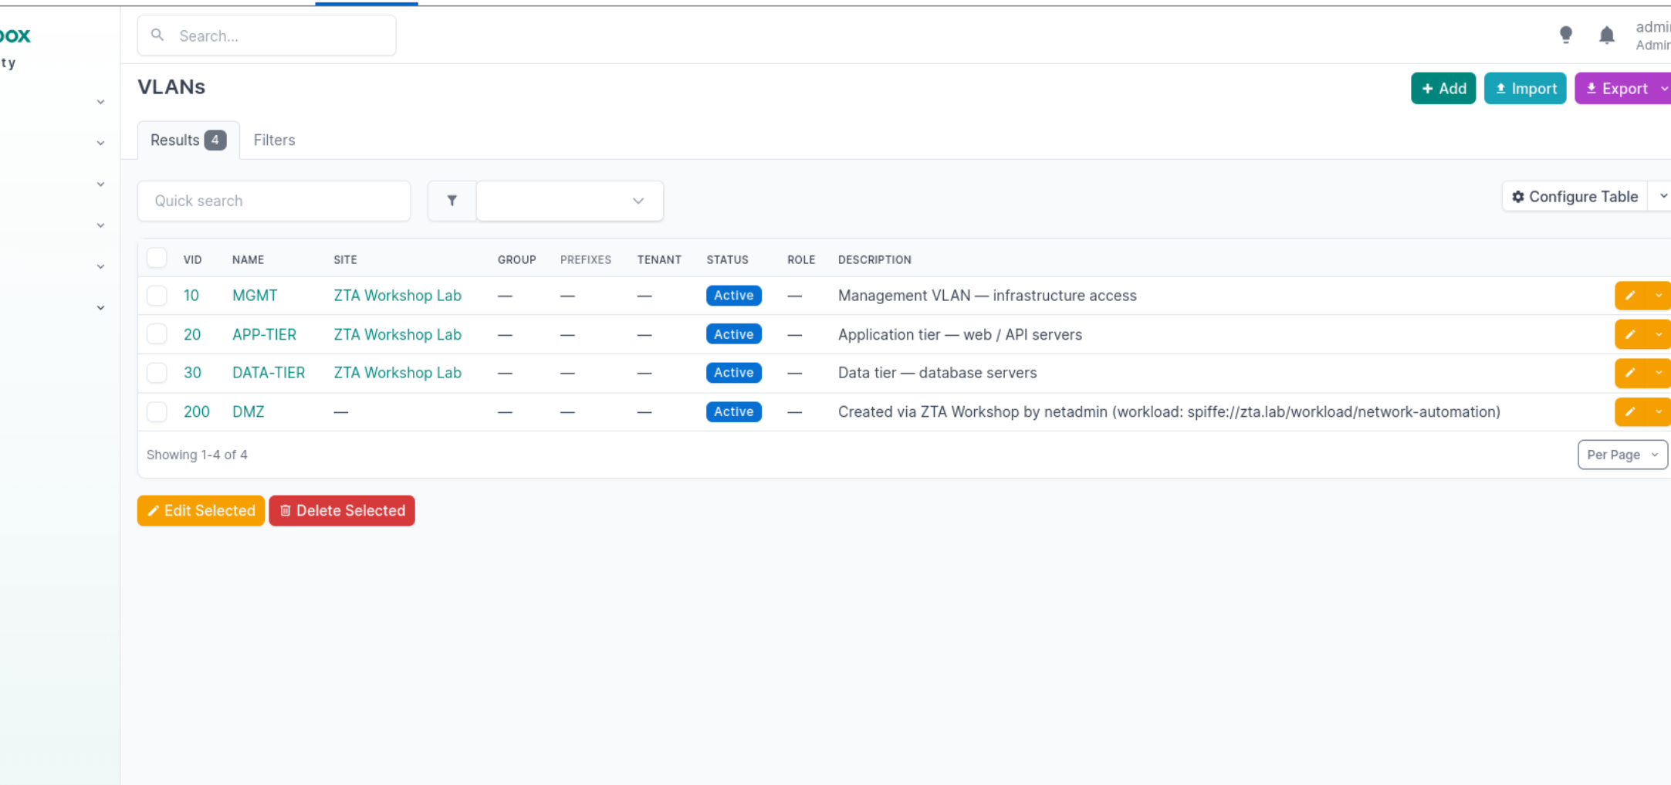This screenshot has width=1671, height=785.
Task: Sort by the Description column header
Action: click(874, 259)
